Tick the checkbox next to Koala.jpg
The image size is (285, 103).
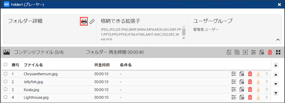click(6, 89)
